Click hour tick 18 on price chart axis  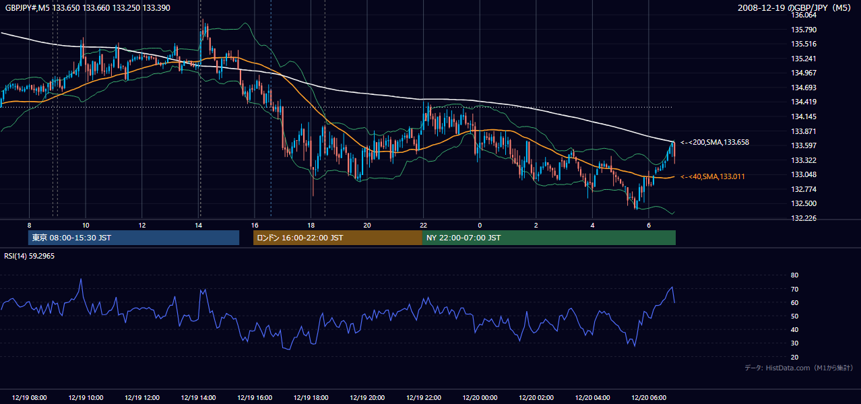(x=311, y=225)
